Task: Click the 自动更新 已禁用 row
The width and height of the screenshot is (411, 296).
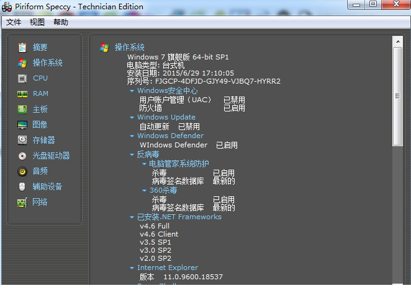Action: pyautogui.click(x=169, y=127)
